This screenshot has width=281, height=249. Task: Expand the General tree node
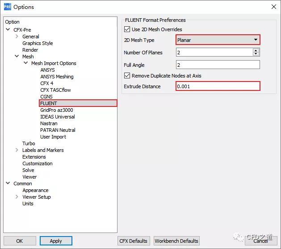point(17,36)
